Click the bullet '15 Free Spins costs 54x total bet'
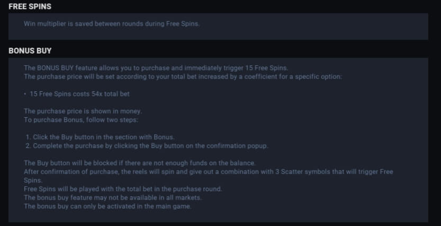Screen dimensions: 441x226 point(79,94)
